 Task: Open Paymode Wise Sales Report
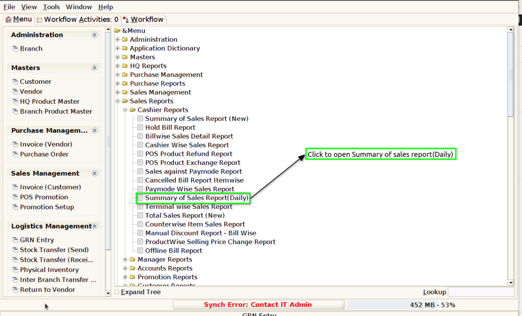190,189
